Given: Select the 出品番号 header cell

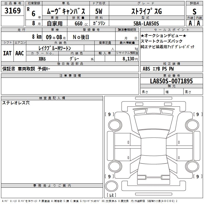Looking at the screenshot, I should [12, 3].
